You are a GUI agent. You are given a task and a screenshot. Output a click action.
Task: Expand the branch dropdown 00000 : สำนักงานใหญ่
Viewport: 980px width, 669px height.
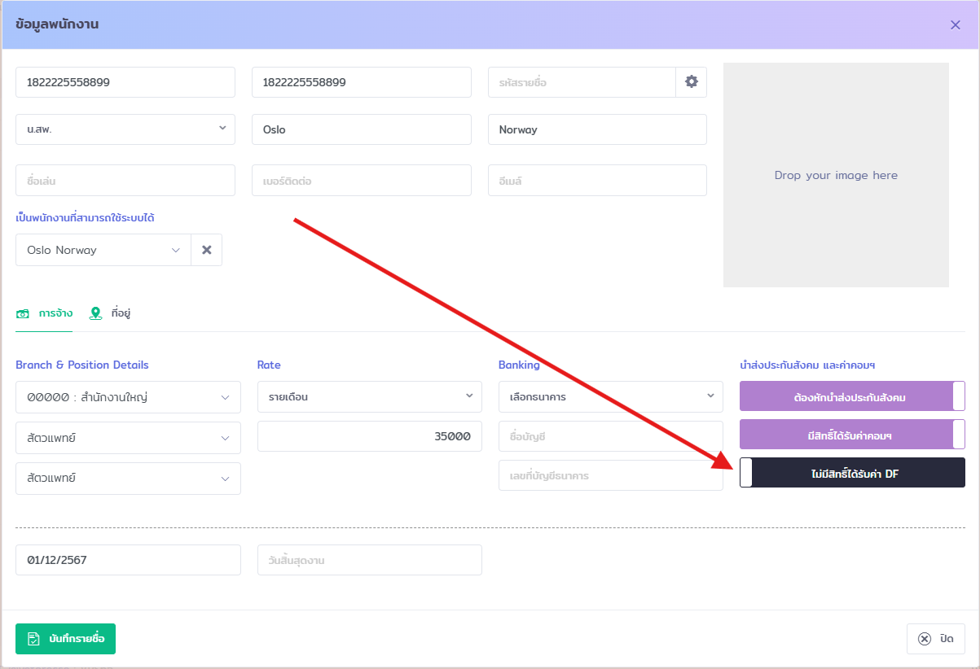coord(128,397)
